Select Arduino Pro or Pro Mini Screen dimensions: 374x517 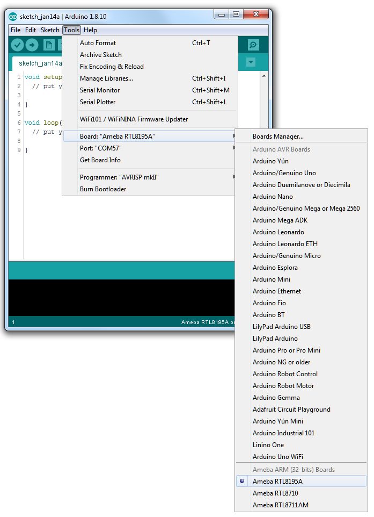301,350
